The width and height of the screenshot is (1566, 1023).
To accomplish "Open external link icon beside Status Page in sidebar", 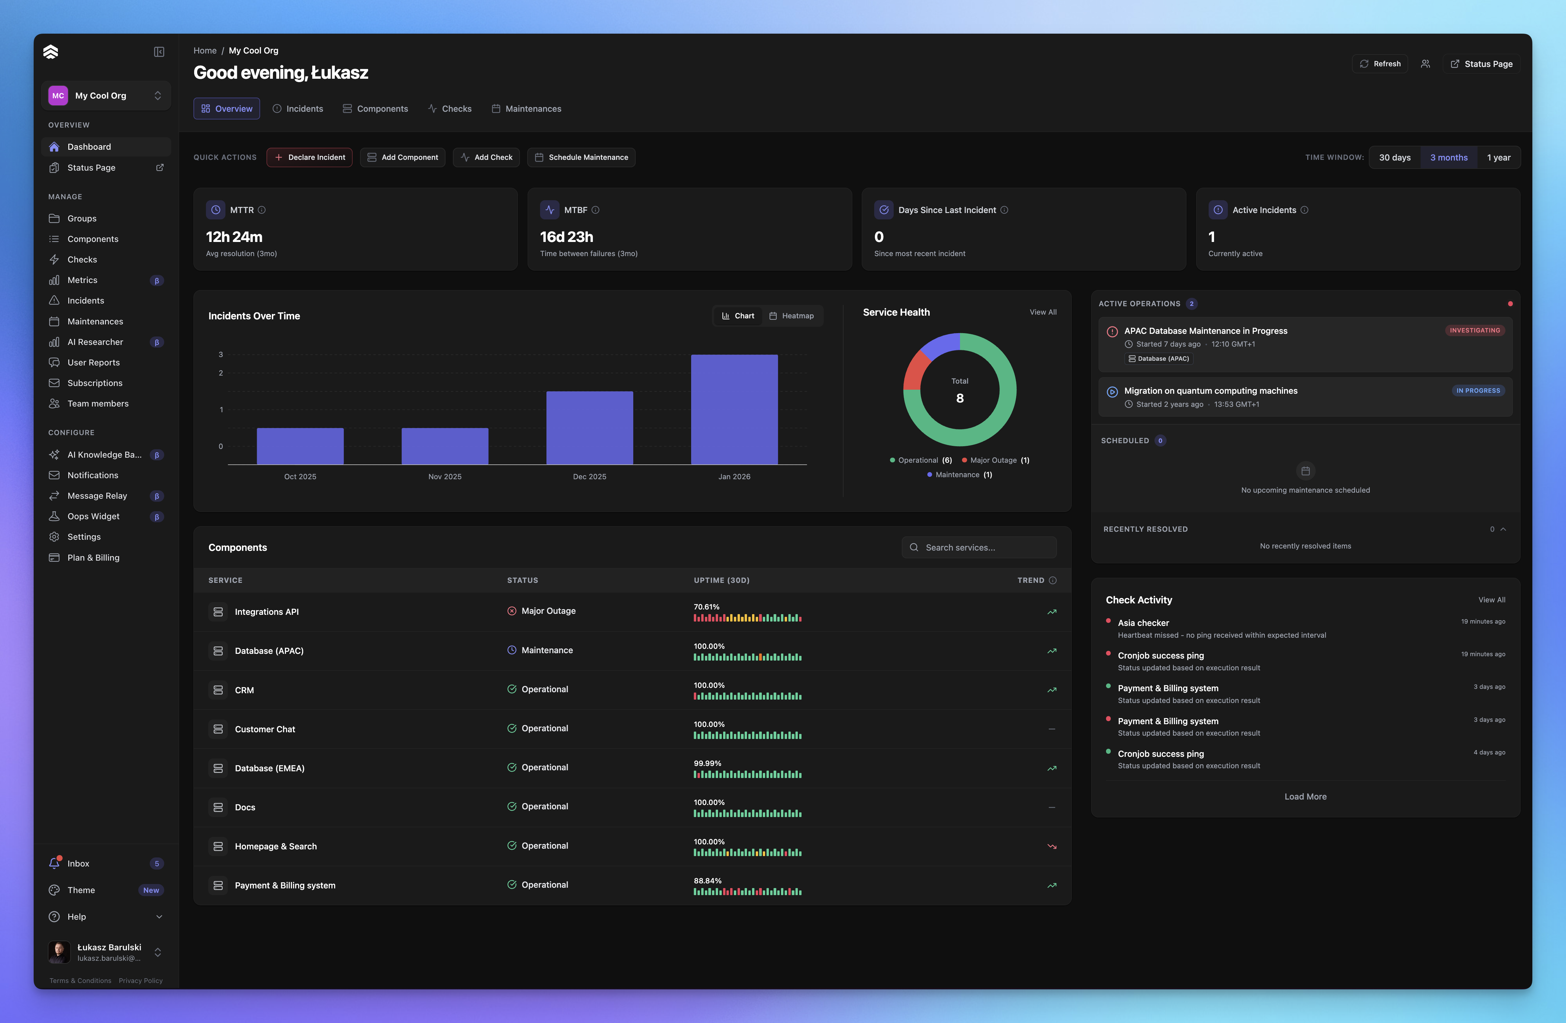I will coord(159,168).
